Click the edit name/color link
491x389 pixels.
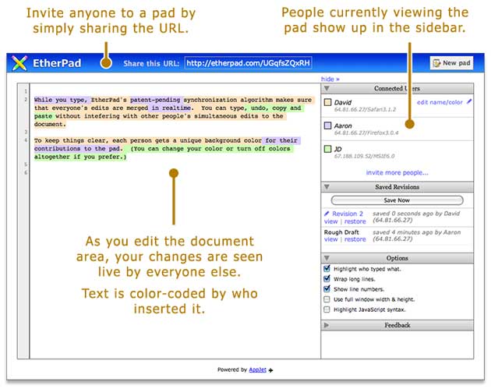point(440,102)
